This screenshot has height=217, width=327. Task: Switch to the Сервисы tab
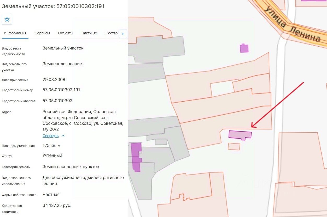point(42,33)
